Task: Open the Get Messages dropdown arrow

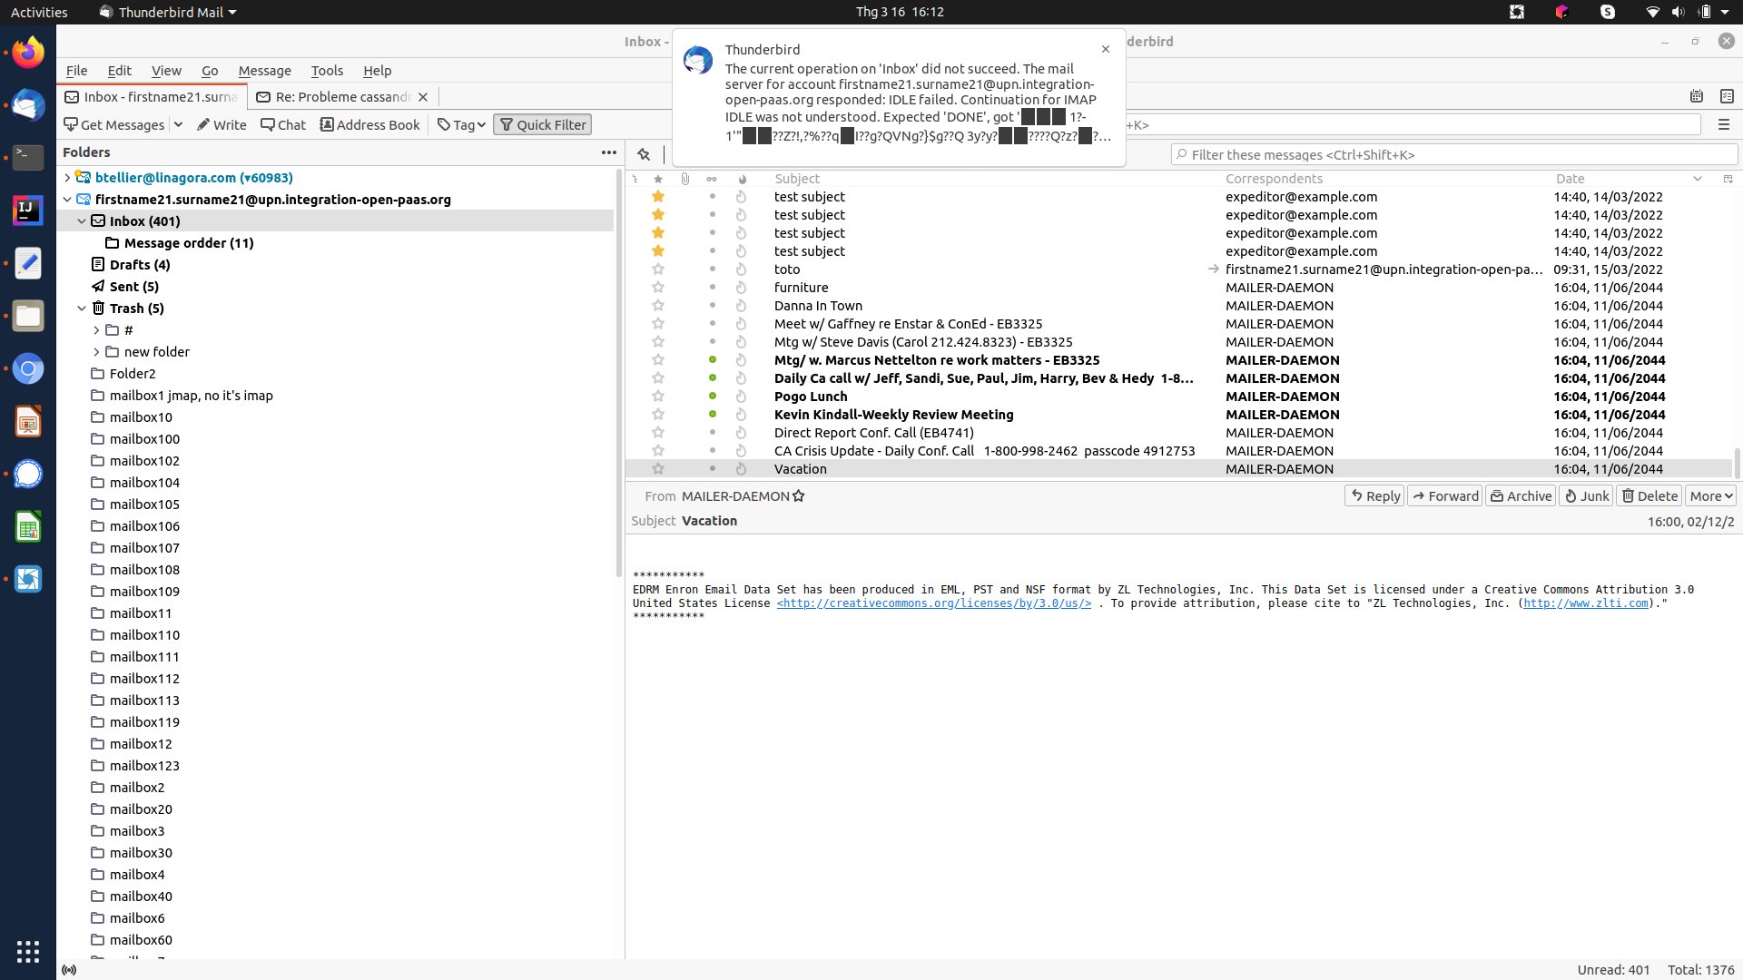Action: 178,125
